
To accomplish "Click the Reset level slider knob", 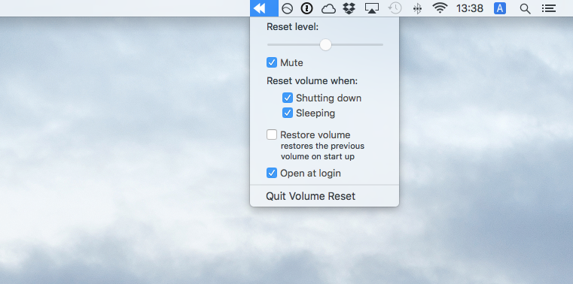I will pos(325,45).
